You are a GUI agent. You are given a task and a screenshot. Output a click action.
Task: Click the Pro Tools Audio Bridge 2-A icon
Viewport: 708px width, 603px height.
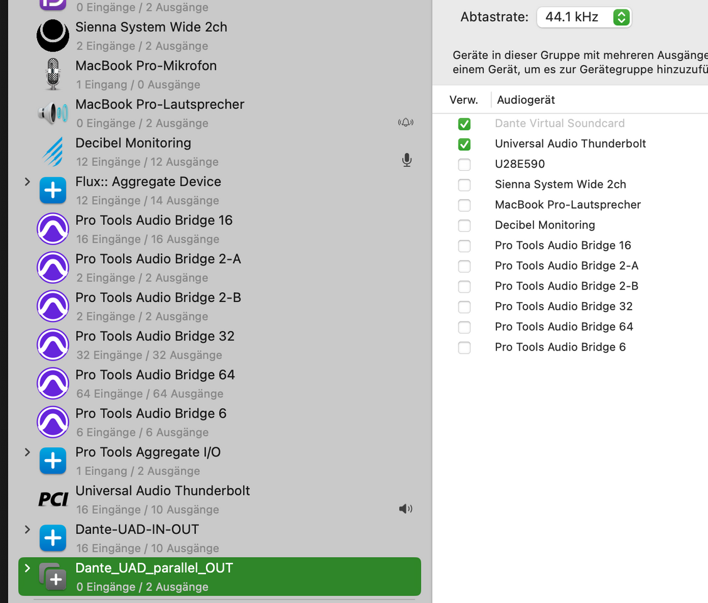53,268
